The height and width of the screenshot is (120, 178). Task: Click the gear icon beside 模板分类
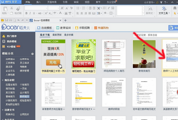pos(32,54)
